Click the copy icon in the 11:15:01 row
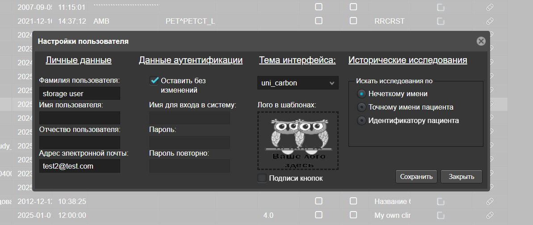The width and height of the screenshot is (533, 225). 441,7
